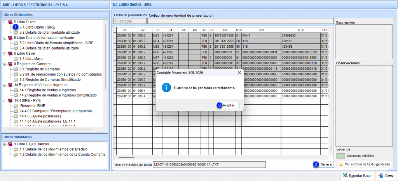The height and width of the screenshot is (181, 398).
Task: Click the book icon beside 5 Libro Diario
Action: pyautogui.click(x=10, y=22)
